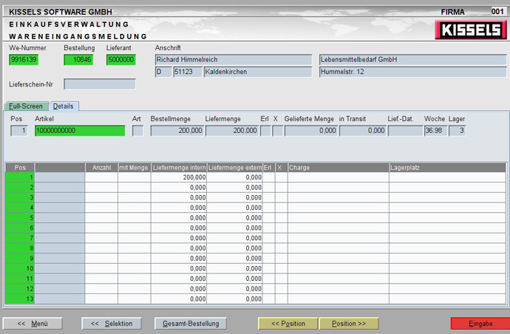Advance with the Position >> button
510x334 pixels.
click(x=349, y=324)
